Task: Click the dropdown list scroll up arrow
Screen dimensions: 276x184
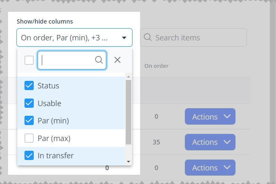Action: [x=128, y=77]
